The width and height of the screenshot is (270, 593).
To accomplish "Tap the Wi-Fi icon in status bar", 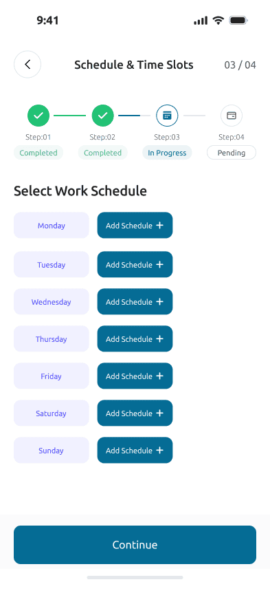I will [218, 21].
